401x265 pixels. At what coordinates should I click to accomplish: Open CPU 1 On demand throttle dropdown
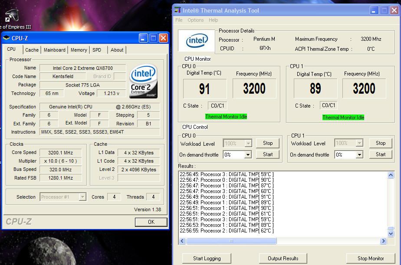[x=359, y=154]
